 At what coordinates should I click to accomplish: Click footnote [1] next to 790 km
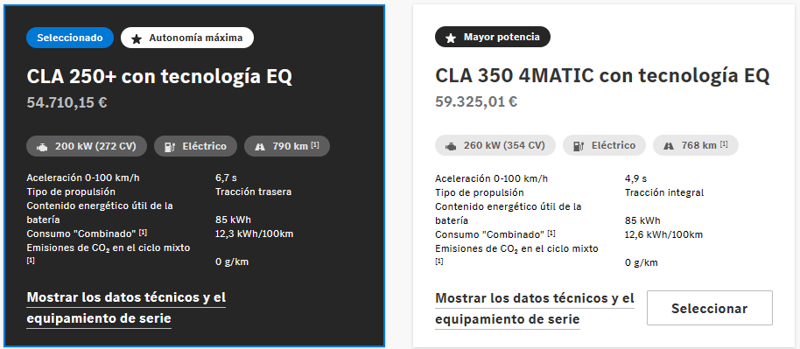tap(315, 145)
